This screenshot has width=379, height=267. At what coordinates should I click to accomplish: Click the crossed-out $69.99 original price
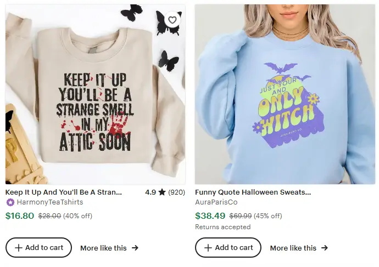click(240, 216)
